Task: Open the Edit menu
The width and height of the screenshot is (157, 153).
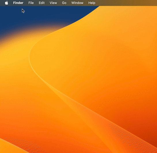Action: pyautogui.click(x=42, y=3)
